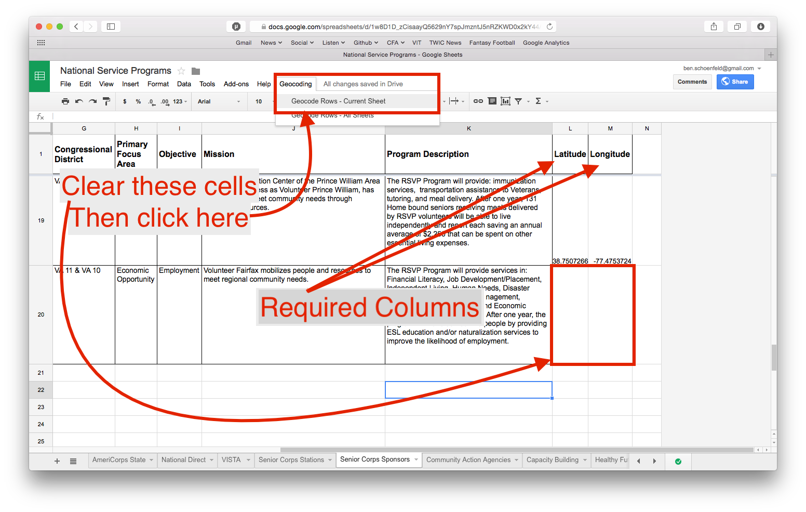Image resolution: width=806 pixels, height=512 pixels.
Task: Click the Comments button
Action: [x=692, y=82]
